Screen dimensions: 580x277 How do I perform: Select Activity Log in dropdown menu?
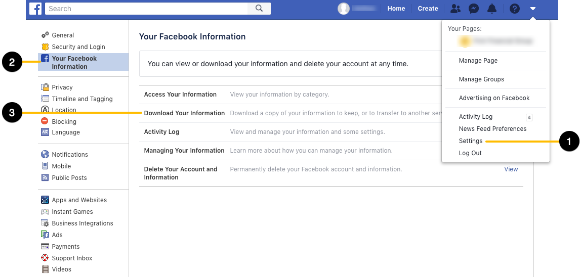(476, 117)
